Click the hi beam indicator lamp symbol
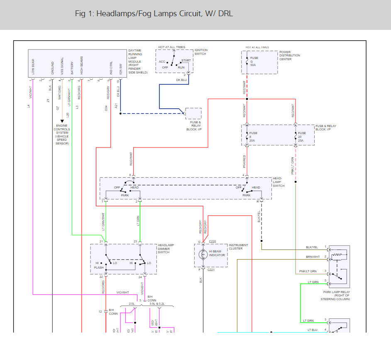The height and width of the screenshot is (345, 391). pyautogui.click(x=203, y=254)
